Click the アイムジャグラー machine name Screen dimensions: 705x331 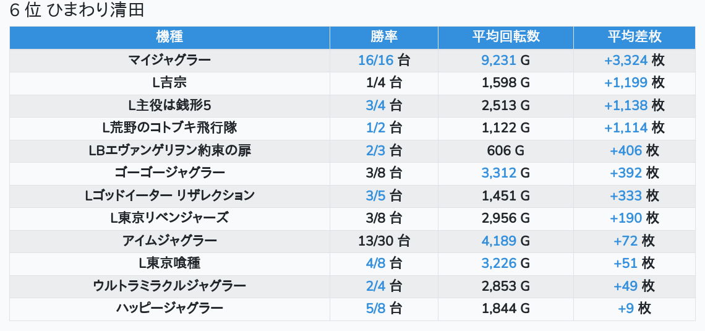[169, 241]
